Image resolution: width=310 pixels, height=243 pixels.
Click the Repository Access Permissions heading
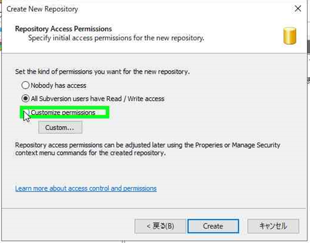63,29
